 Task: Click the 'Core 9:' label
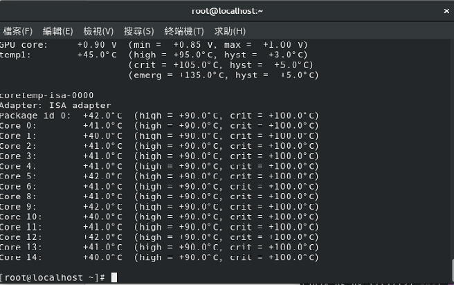(x=18, y=207)
